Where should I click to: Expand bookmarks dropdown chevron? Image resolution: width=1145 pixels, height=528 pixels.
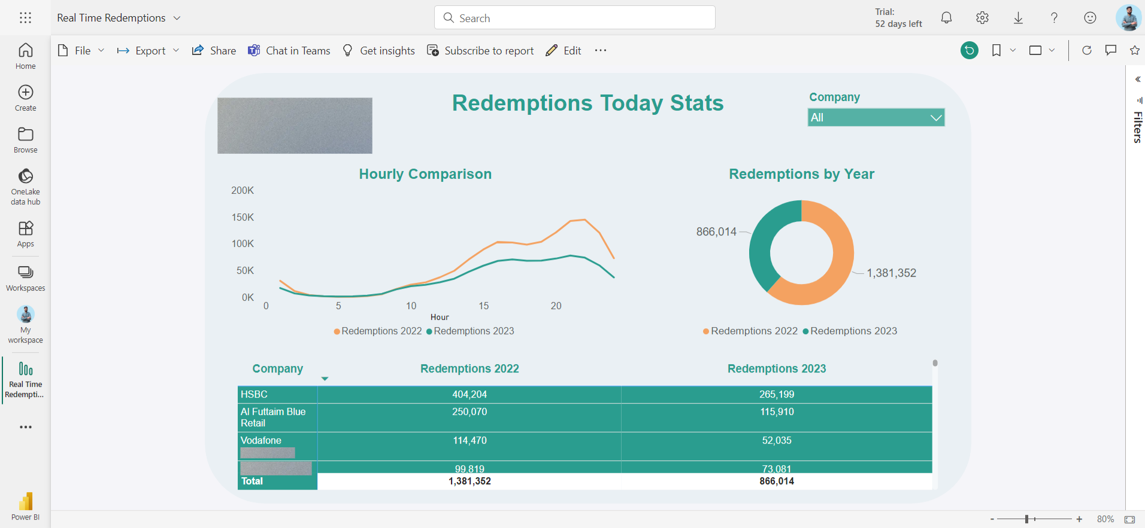pos(1013,50)
